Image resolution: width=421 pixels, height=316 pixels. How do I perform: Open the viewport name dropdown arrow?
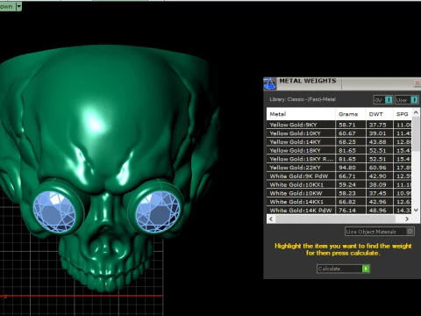(18, 6)
